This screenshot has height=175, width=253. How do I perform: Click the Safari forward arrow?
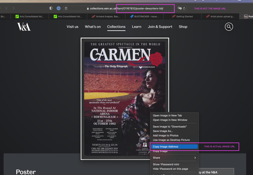[14, 8]
